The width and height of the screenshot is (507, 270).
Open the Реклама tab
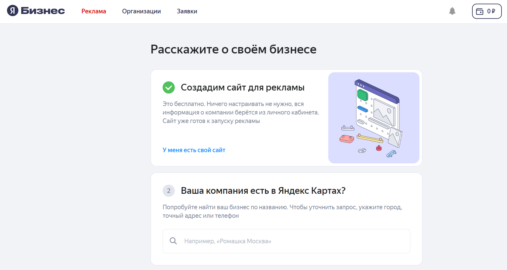click(x=94, y=11)
